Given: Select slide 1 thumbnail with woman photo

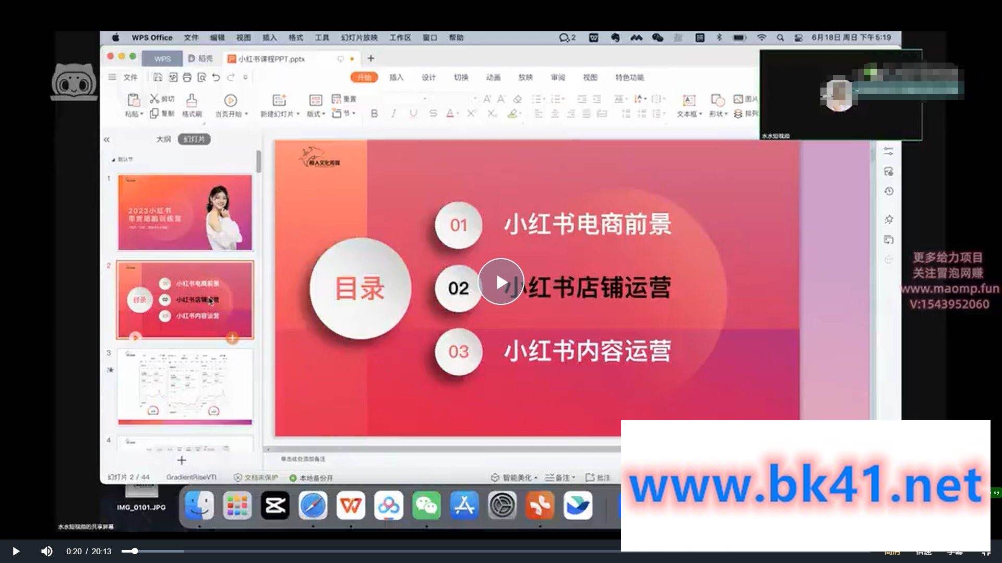Looking at the screenshot, I should (185, 213).
